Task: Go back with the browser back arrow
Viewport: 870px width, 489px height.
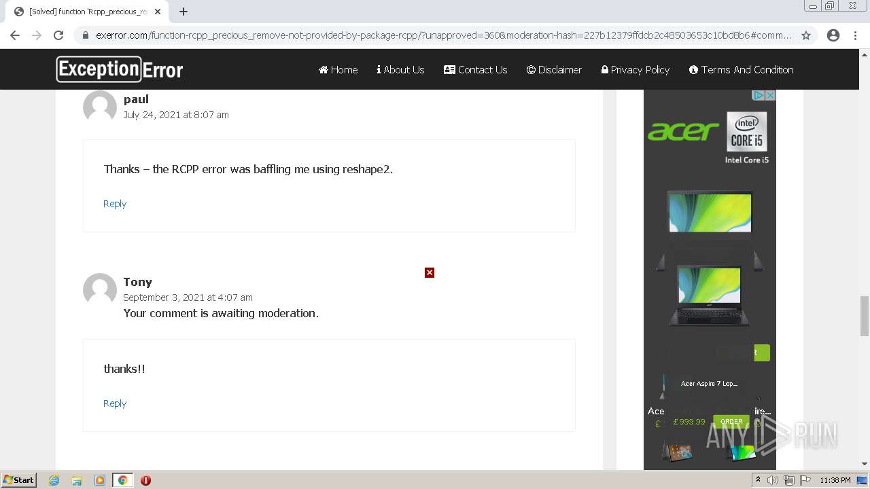Action: pyautogui.click(x=15, y=35)
